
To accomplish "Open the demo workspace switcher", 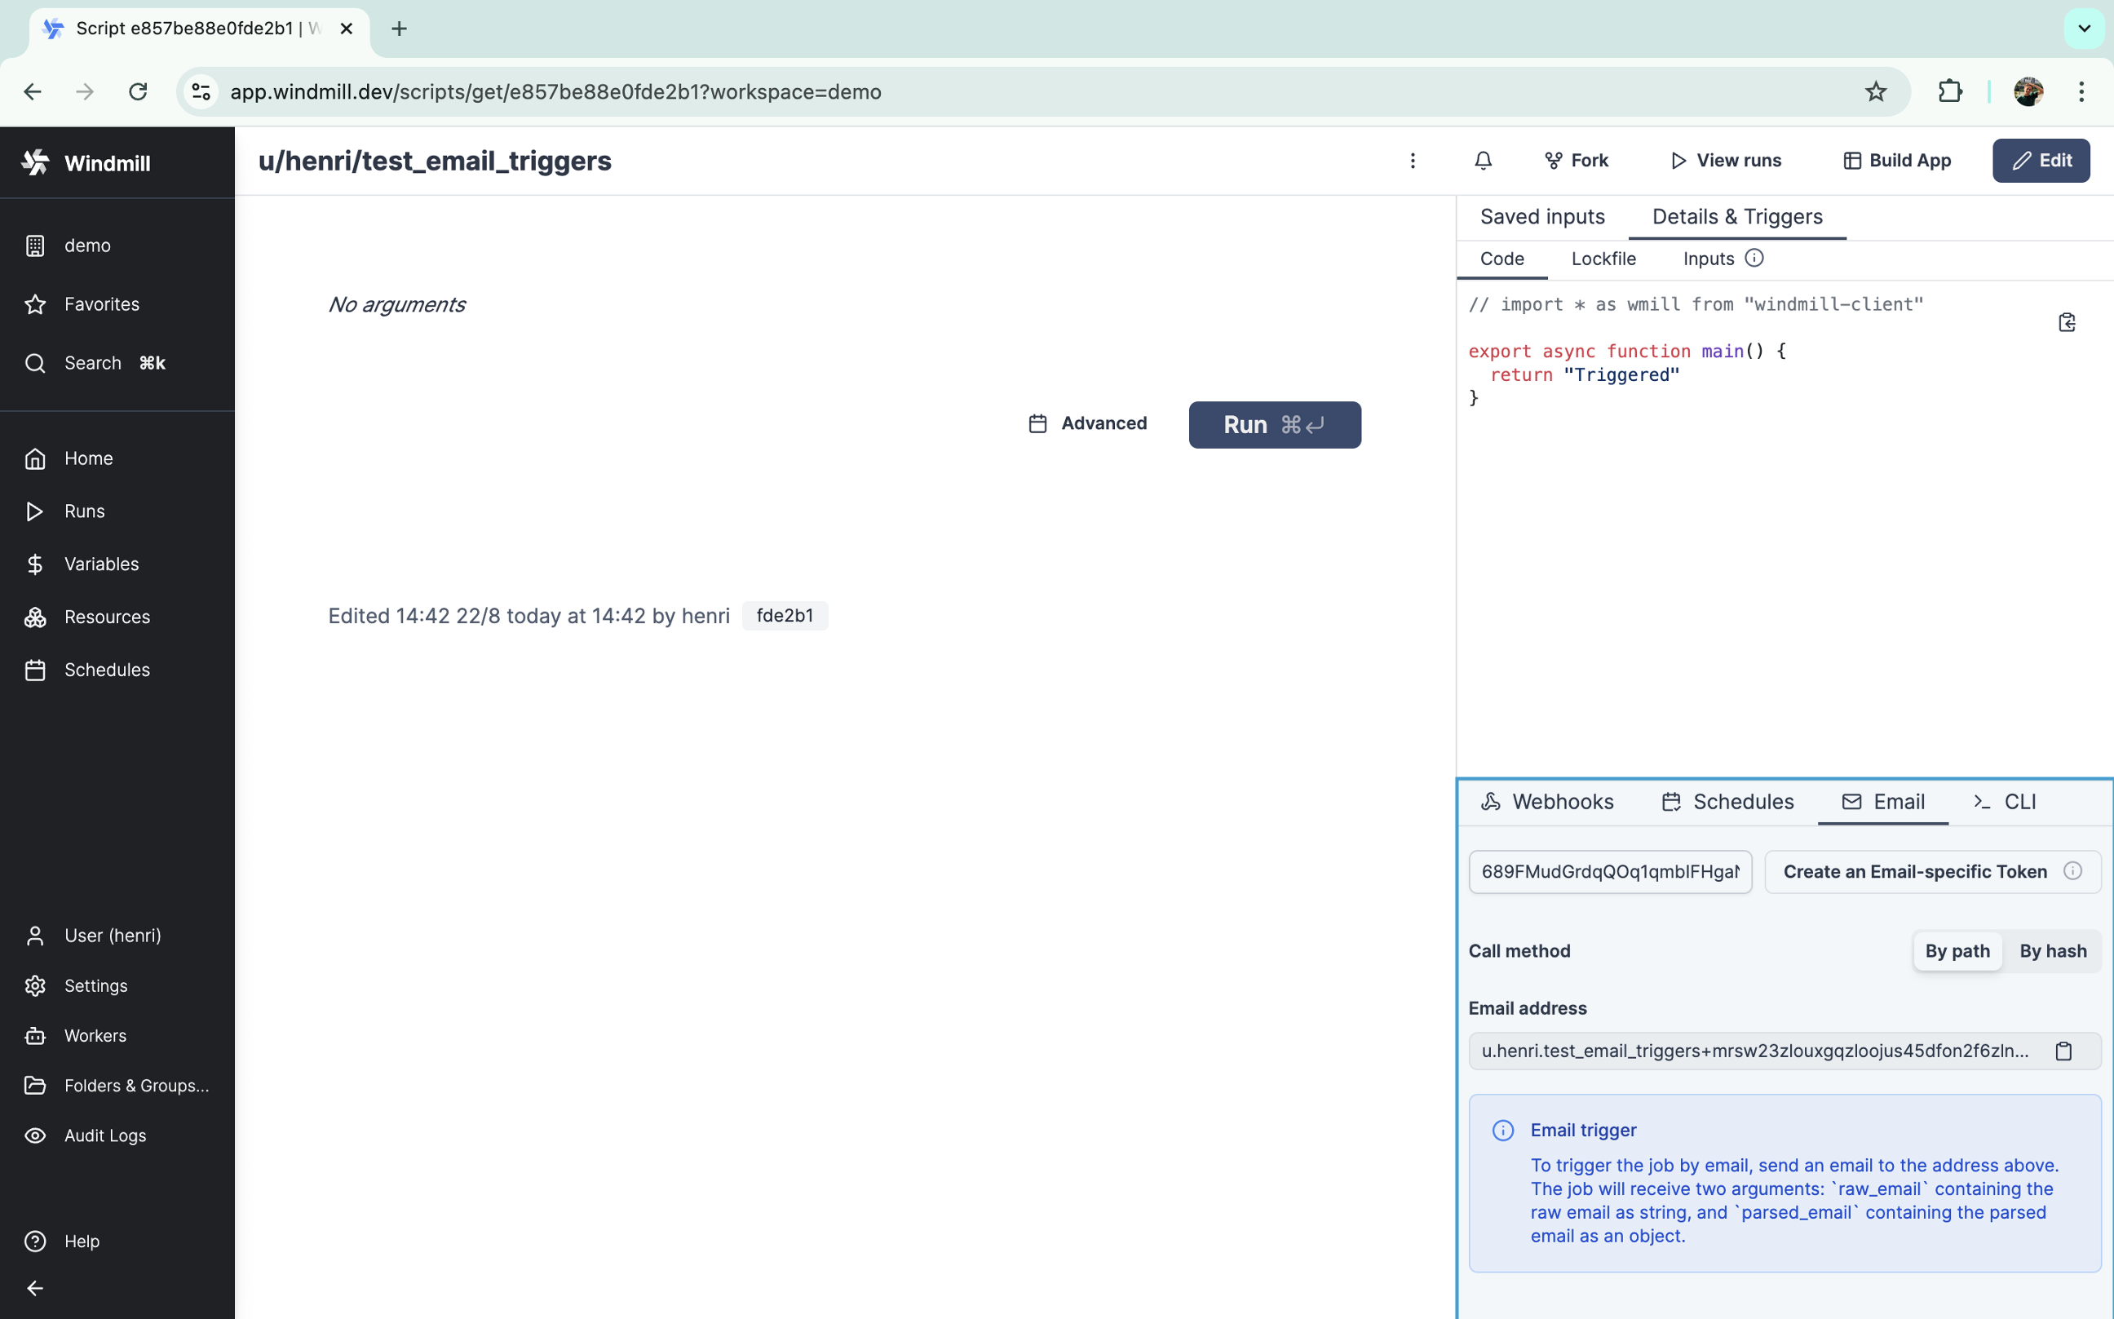I will 87,246.
